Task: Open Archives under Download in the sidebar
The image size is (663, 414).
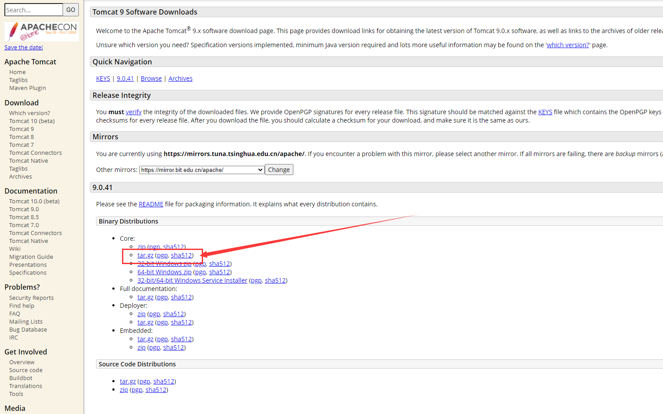Action: pos(20,176)
